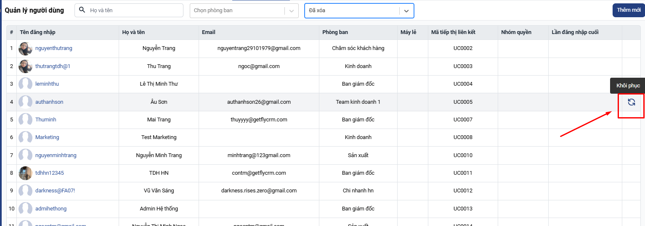Click the 'Thêm mới' button
Viewport: 645px width, 226px height.
[x=629, y=10]
